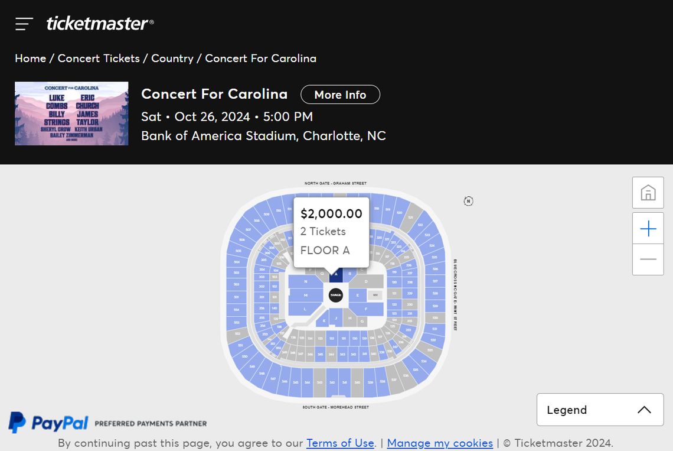This screenshot has height=451, width=673.
Task: Navigate to the Home breadcrumb
Action: tap(30, 58)
